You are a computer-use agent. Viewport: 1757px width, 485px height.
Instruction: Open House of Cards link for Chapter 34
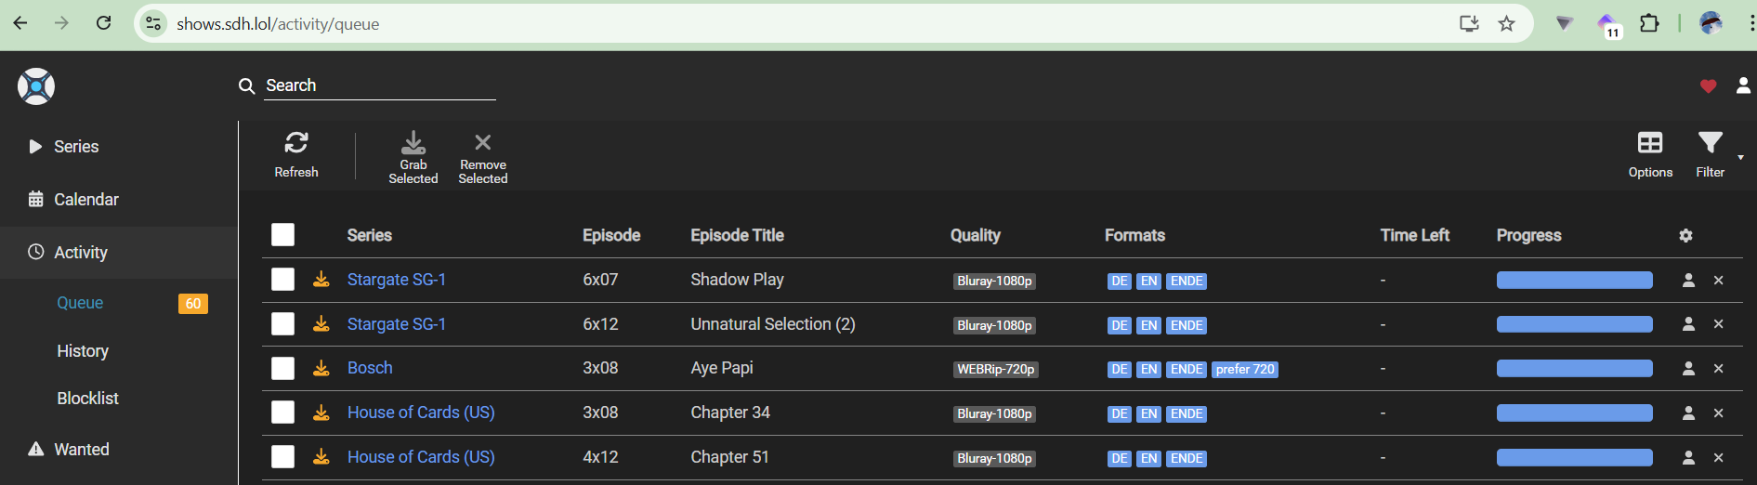tap(421, 413)
